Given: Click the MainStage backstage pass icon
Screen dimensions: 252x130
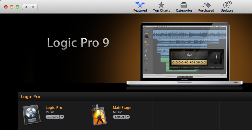Looking at the screenshot, I should coord(99,115).
